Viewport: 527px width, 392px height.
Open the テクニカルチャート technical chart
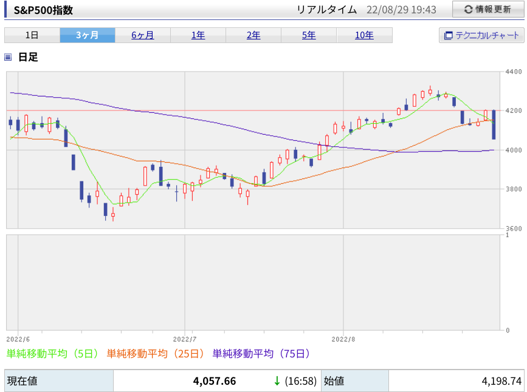(481, 35)
